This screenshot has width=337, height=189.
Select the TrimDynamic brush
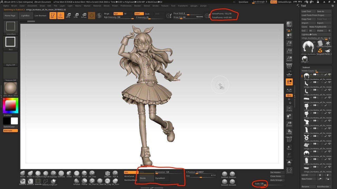(x=77, y=173)
